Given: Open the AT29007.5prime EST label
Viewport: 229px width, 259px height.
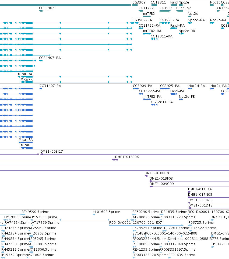Looking at the screenshot, I should pos(146,217).
